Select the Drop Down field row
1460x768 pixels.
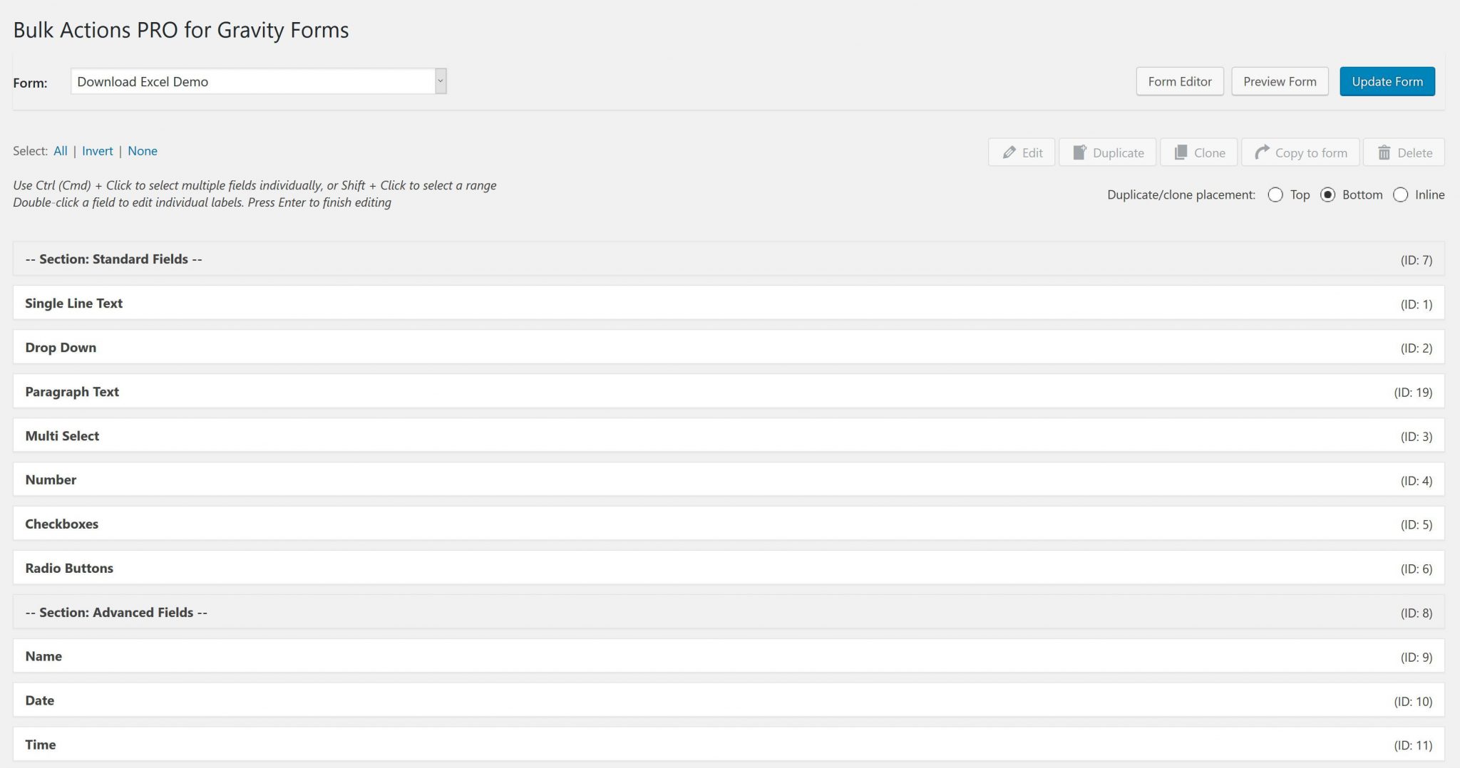729,348
